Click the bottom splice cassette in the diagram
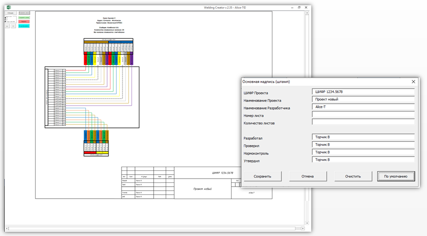Screen dimensions: 427x236 click(96, 143)
